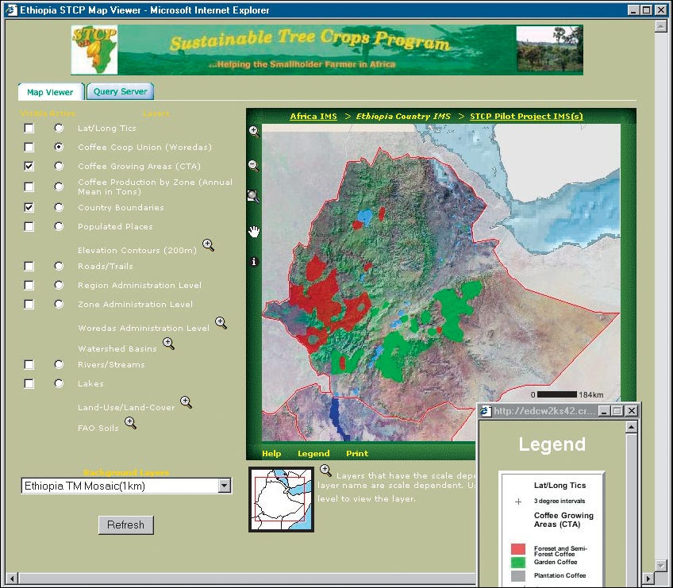
Task: Click the Elevation Contours (200m) layer label
Action: click(x=137, y=250)
